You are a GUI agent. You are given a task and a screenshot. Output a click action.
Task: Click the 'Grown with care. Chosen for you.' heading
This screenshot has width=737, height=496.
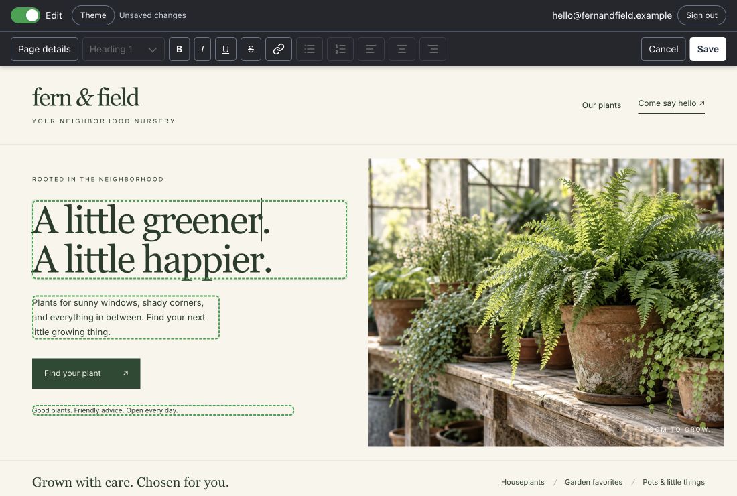131,483
